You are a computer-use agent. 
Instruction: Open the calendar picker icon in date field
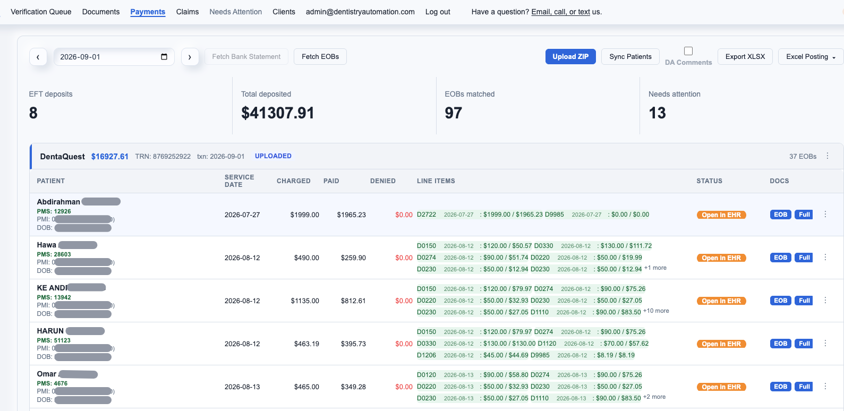coord(164,57)
